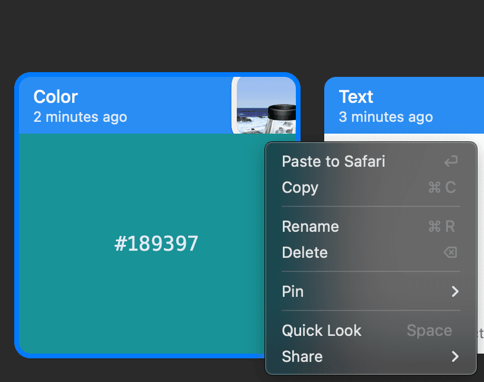Select the Text clipboard card
The image size is (484, 382).
pyautogui.click(x=404, y=105)
